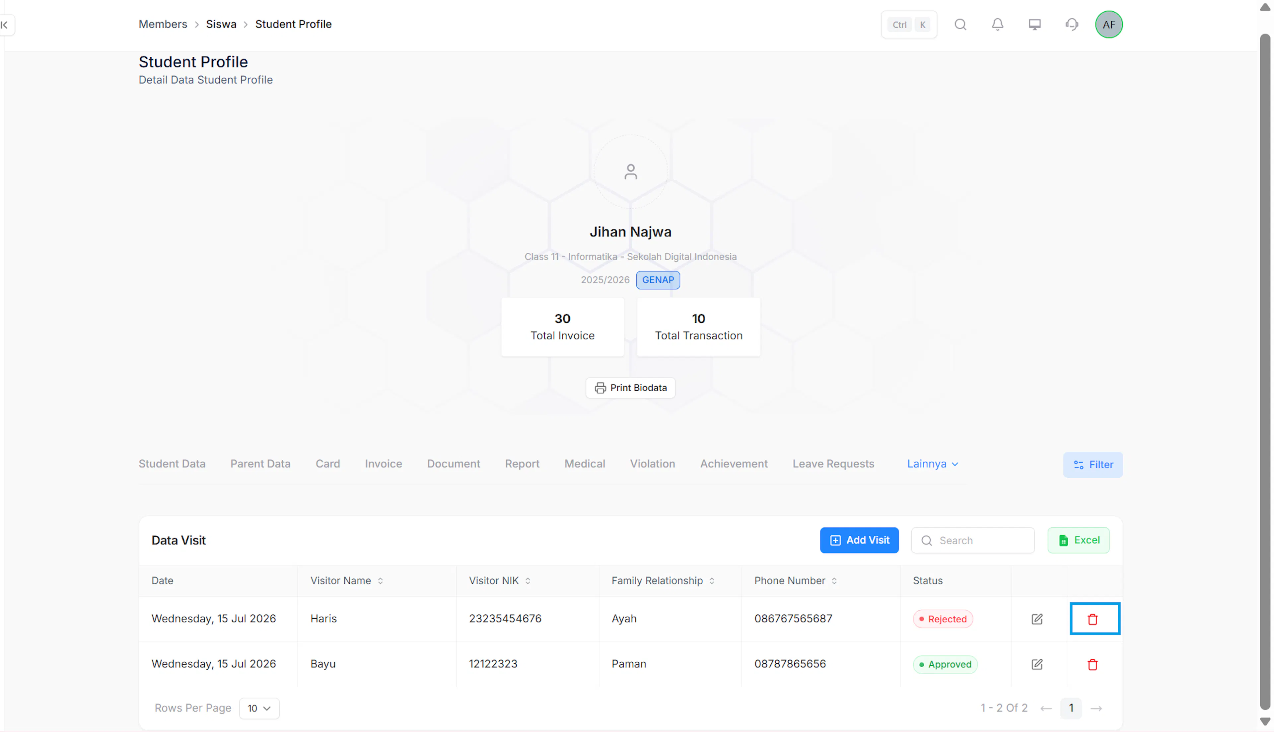This screenshot has height=732, width=1274.
Task: Click phone number 08787865656
Action: [x=790, y=664]
